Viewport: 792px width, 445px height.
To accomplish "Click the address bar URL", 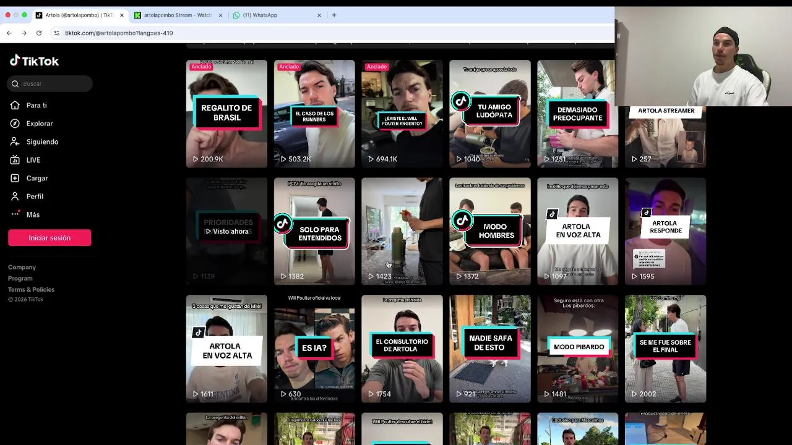I will pos(119,33).
